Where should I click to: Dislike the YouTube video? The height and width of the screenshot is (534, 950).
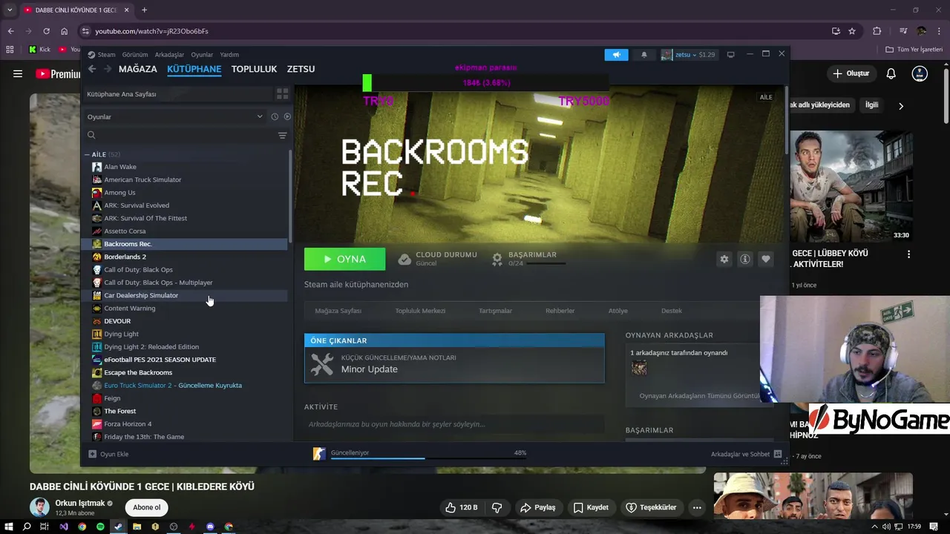[x=497, y=507]
